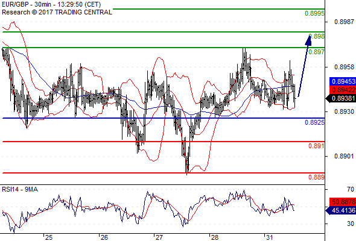The image size is (356, 241).
Task: Click the RSI 70 level label
Action: coord(351,189)
